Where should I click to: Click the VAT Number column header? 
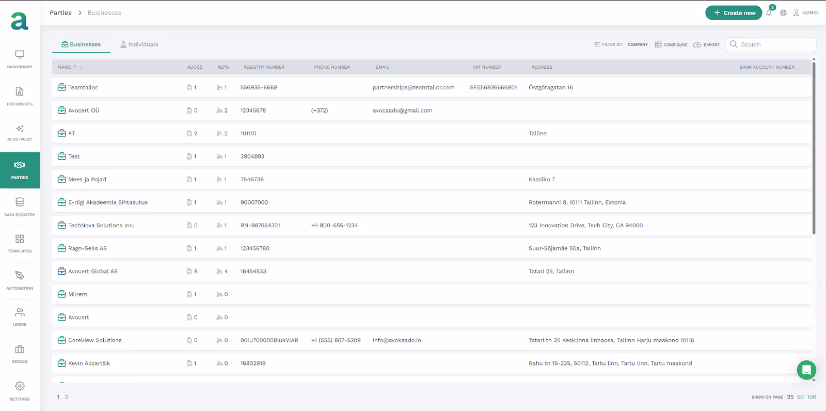click(487, 67)
